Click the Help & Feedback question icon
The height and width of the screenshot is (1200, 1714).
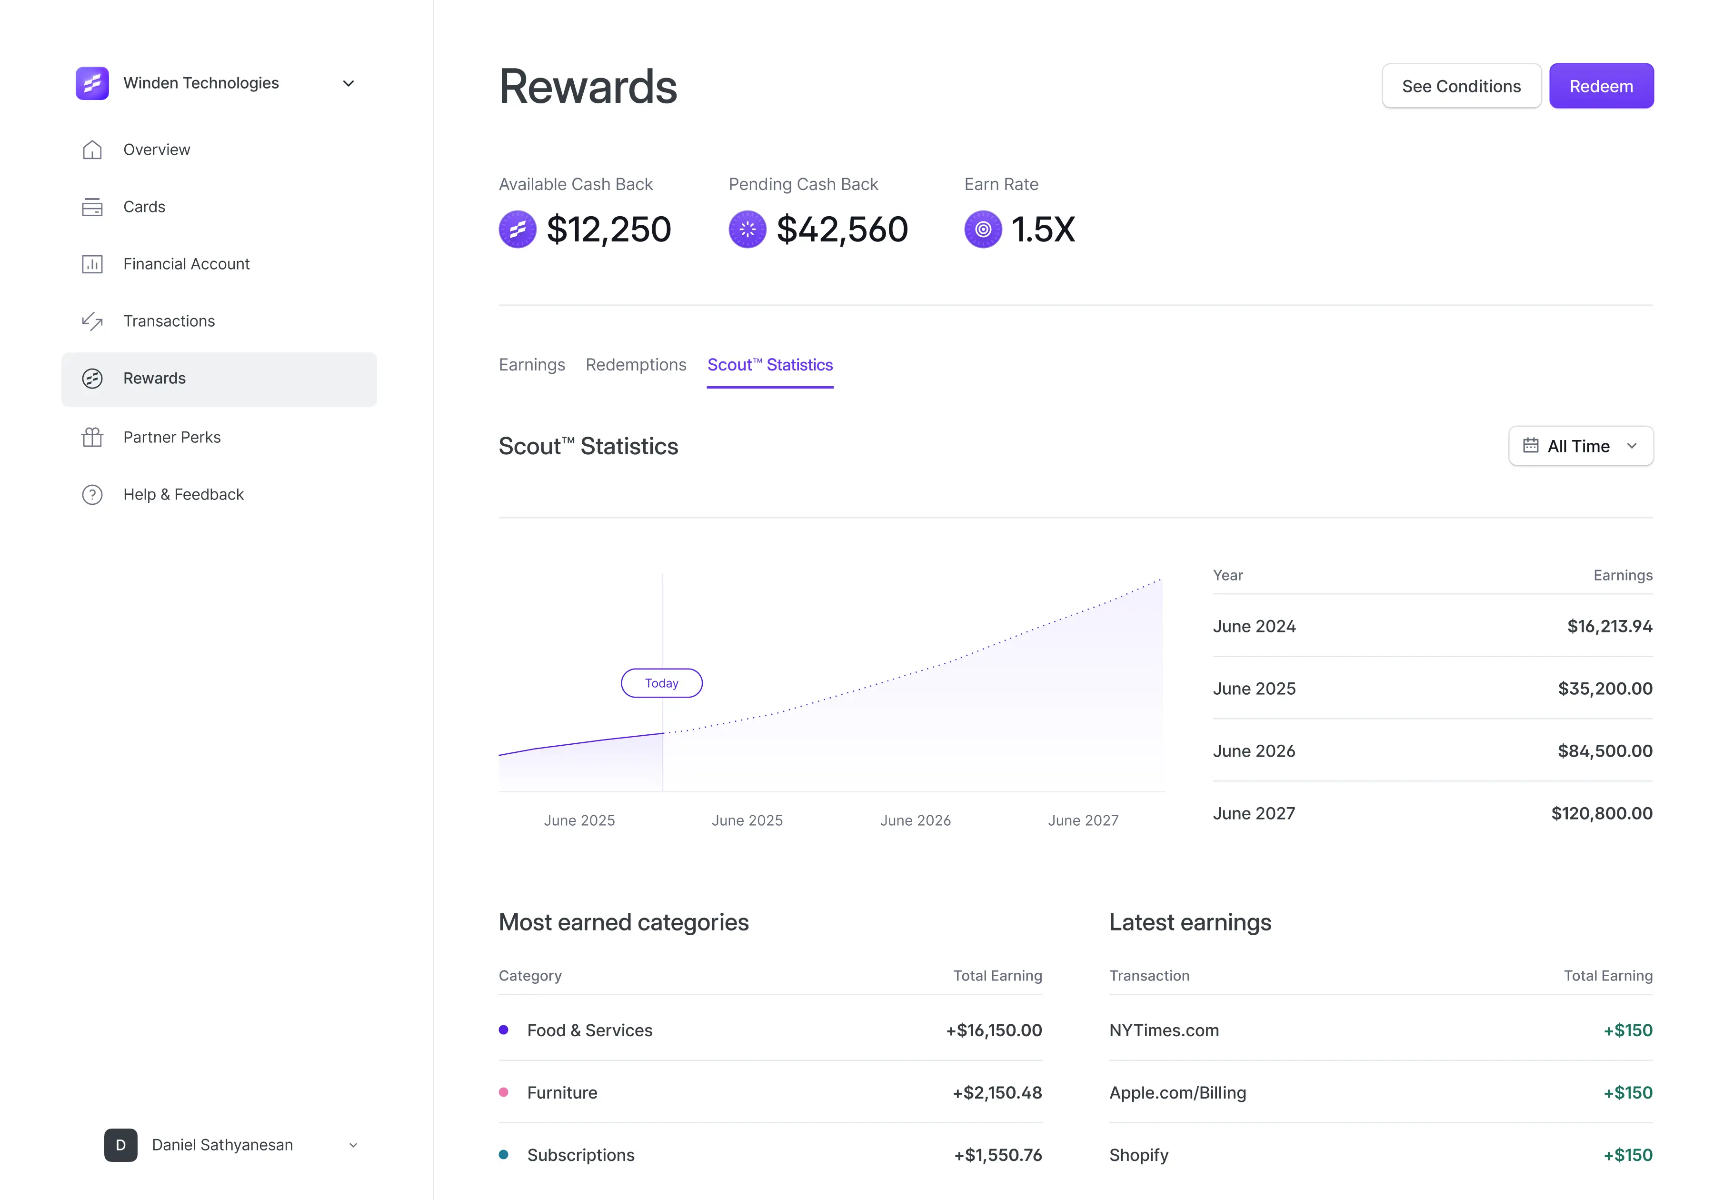[92, 494]
